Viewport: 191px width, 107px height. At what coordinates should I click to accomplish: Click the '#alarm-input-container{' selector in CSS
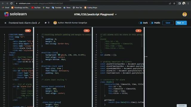53,86
